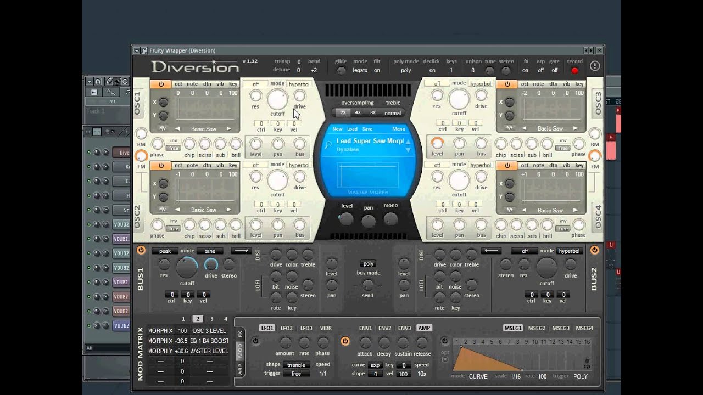The height and width of the screenshot is (395, 703).
Task: Open the FX side tab
Action: click(239, 333)
